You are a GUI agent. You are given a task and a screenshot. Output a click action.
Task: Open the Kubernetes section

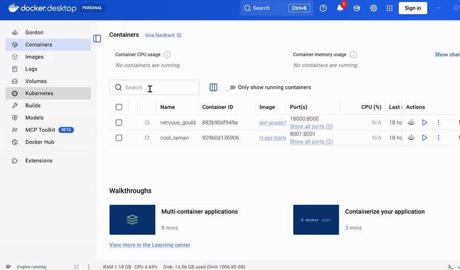(x=48, y=93)
